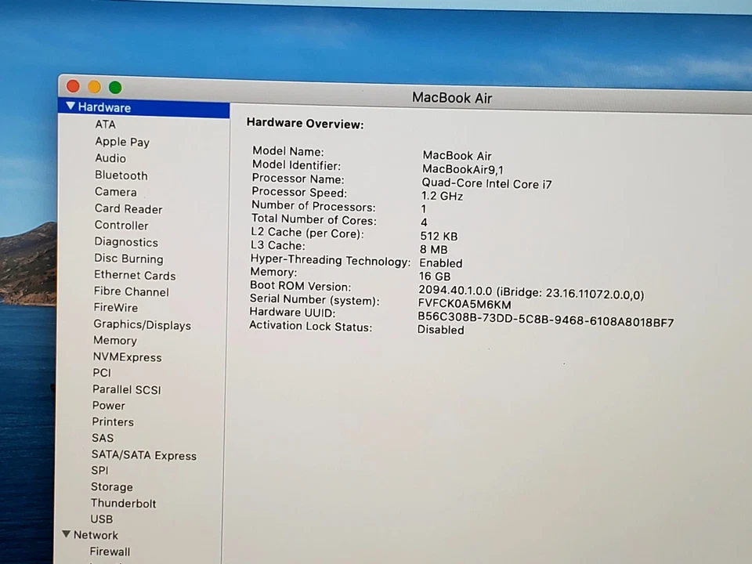Click the Hardware Overview heading
Screen dimensions: 752x564
point(305,124)
